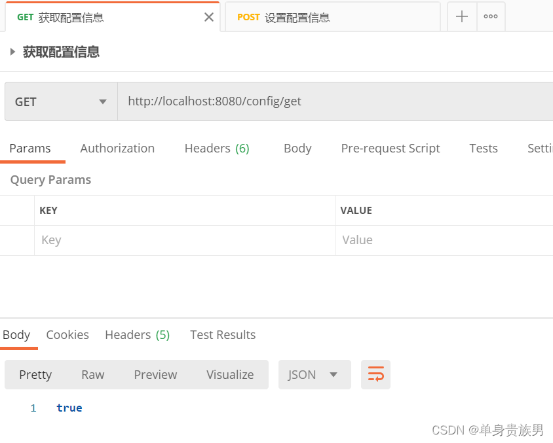Open the response Cookies tab
This screenshot has height=443, width=553.
pos(67,334)
